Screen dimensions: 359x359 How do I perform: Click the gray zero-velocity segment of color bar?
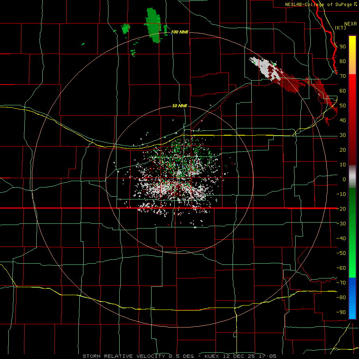pos(352,177)
